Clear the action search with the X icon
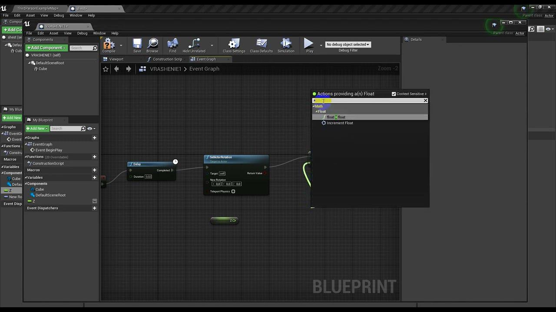 426,101
